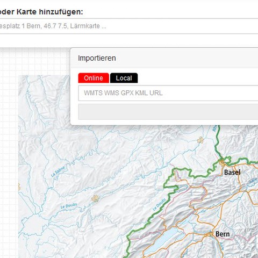Image resolution: width=258 pixels, height=258 pixels.
Task: Click the Basel city label on map
Action: tap(232, 173)
